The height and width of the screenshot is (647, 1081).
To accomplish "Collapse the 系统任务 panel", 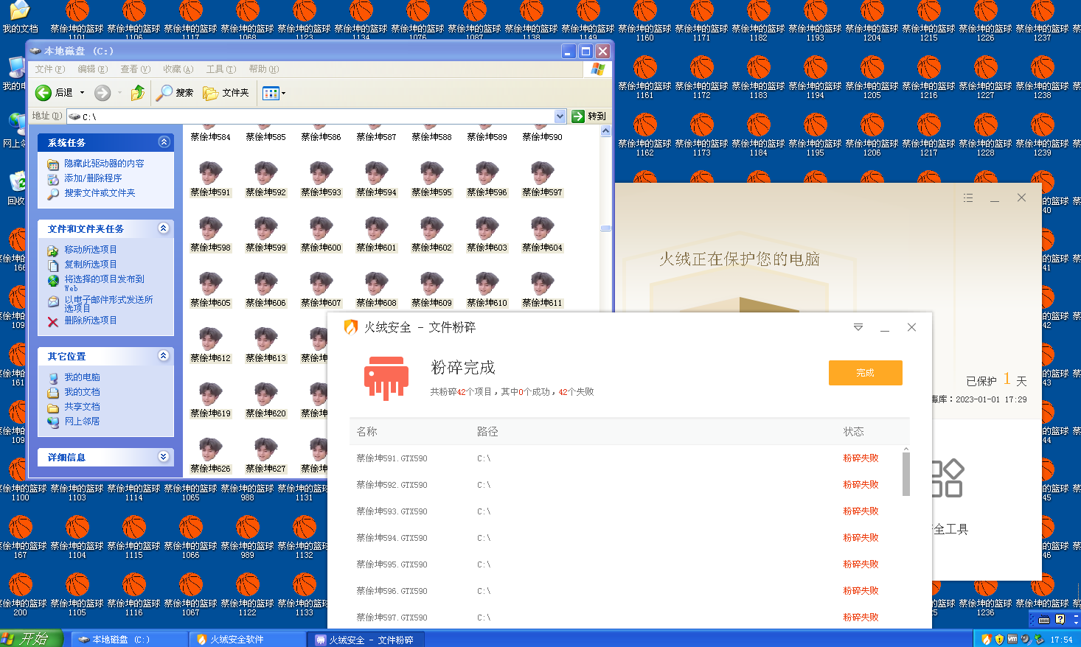I will pos(164,142).
